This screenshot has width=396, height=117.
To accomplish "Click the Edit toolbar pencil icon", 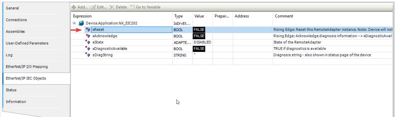I will pyautogui.click(x=93, y=7).
